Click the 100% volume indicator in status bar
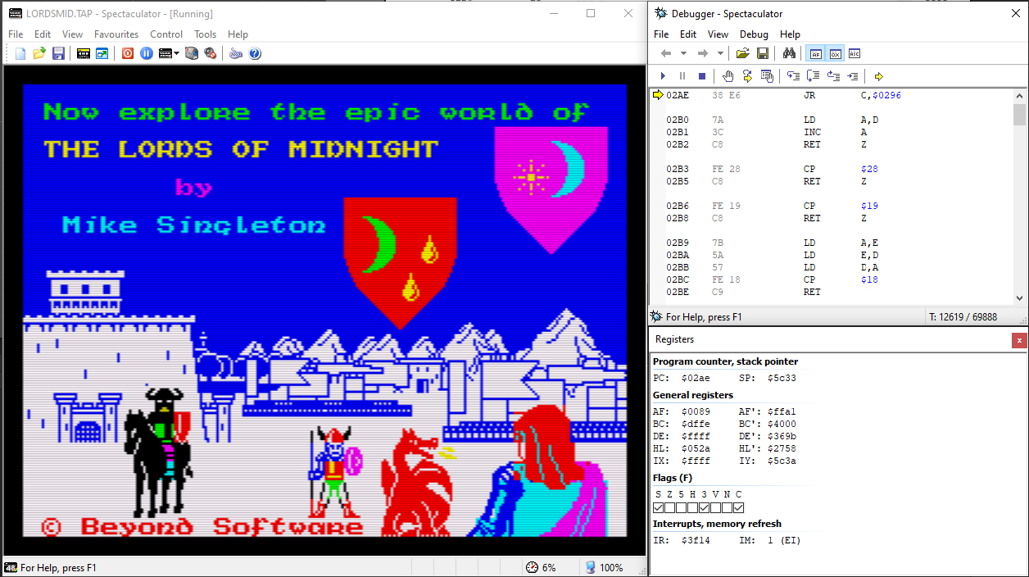 tap(604, 567)
